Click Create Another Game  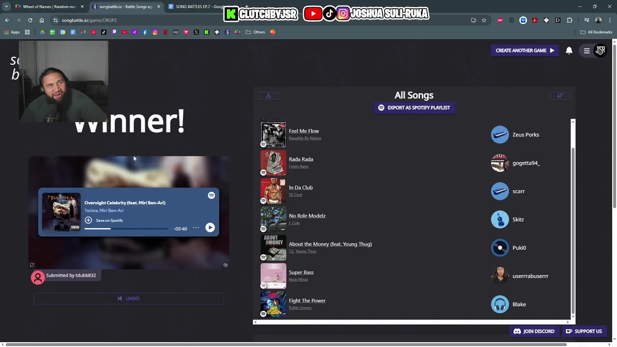tap(524, 50)
